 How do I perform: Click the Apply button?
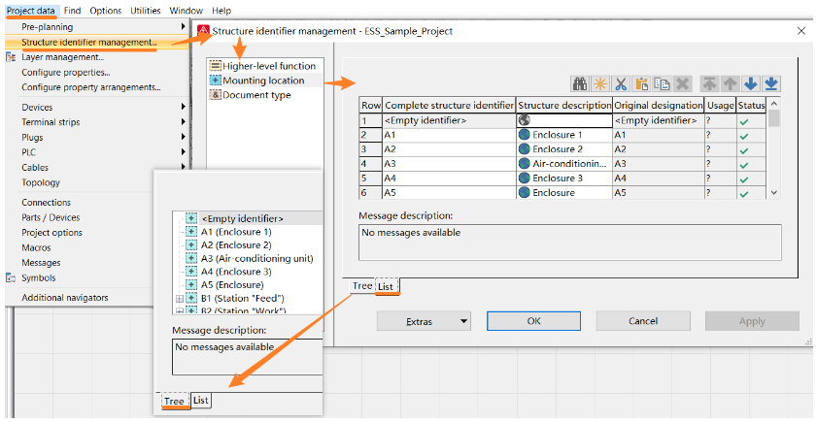pyautogui.click(x=752, y=321)
